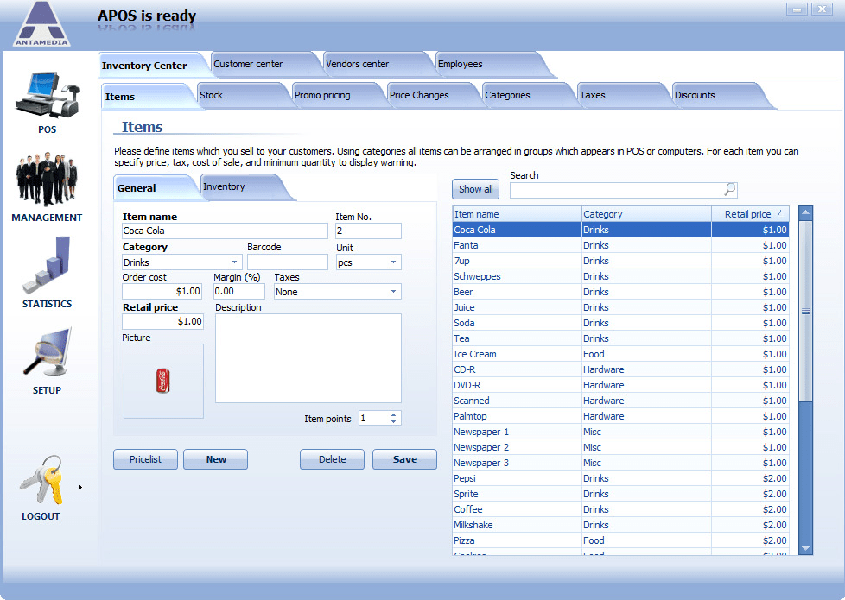This screenshot has width=845, height=600.
Task: Click the Save button
Action: point(404,459)
